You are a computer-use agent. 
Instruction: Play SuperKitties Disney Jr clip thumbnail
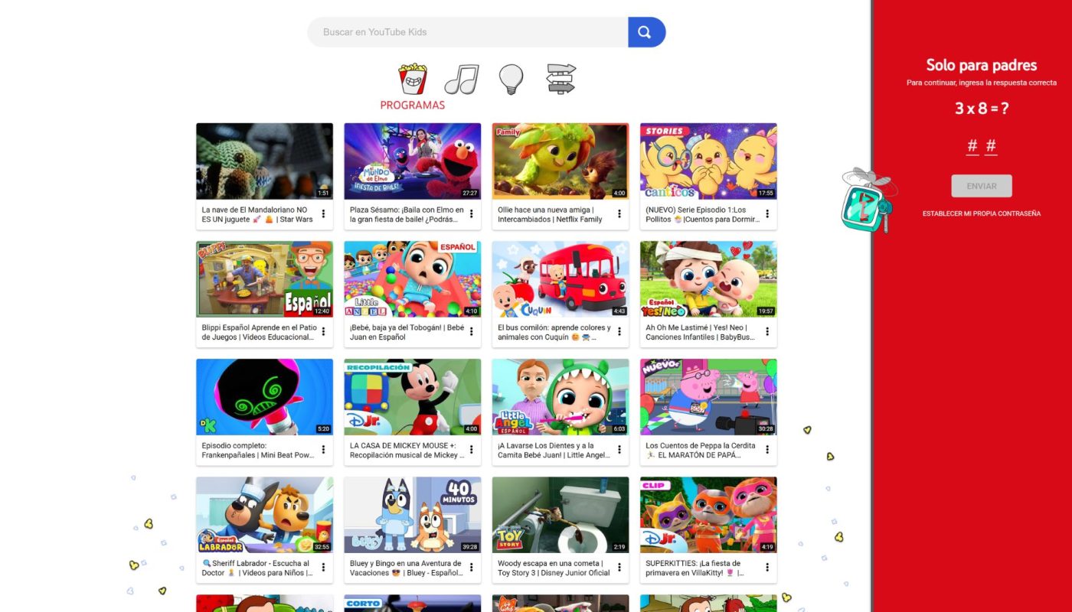pos(708,515)
